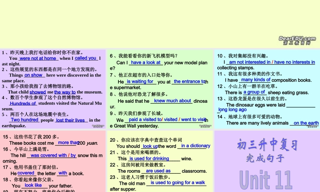320x192 pixels.
Task: Click the large "Unit 11" heading
Action: (x=266, y=180)
